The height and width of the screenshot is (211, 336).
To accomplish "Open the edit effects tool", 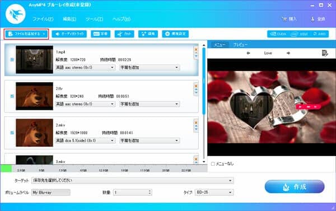I will click(148, 34).
